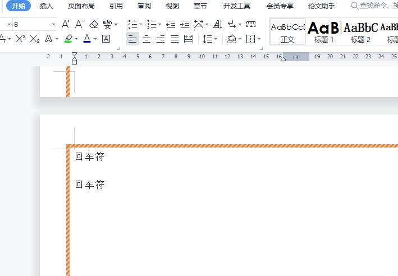Apply the 标题 2 style
The width and height of the screenshot is (398, 276).
tap(360, 32)
